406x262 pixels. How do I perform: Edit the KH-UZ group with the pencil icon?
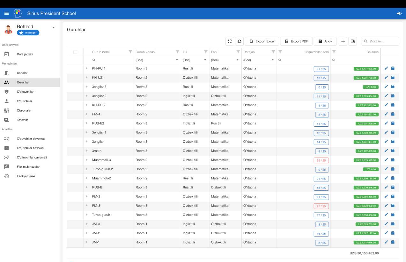click(x=386, y=77)
